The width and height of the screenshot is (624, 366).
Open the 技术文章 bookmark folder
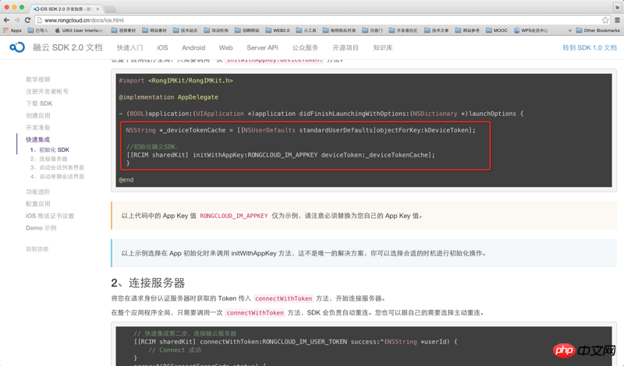click(x=436, y=30)
